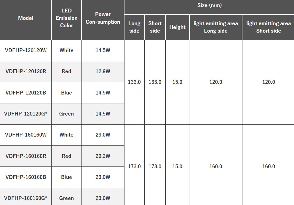Click the 173.0 Short side value
The image size is (294, 205).
click(x=155, y=166)
